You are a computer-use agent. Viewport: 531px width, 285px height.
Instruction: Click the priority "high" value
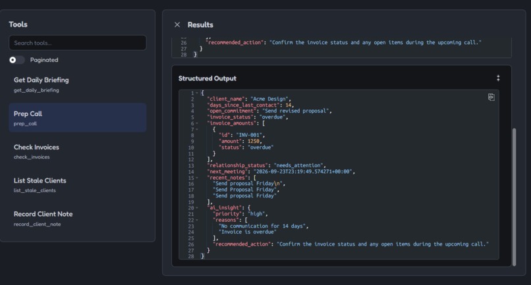256,214
